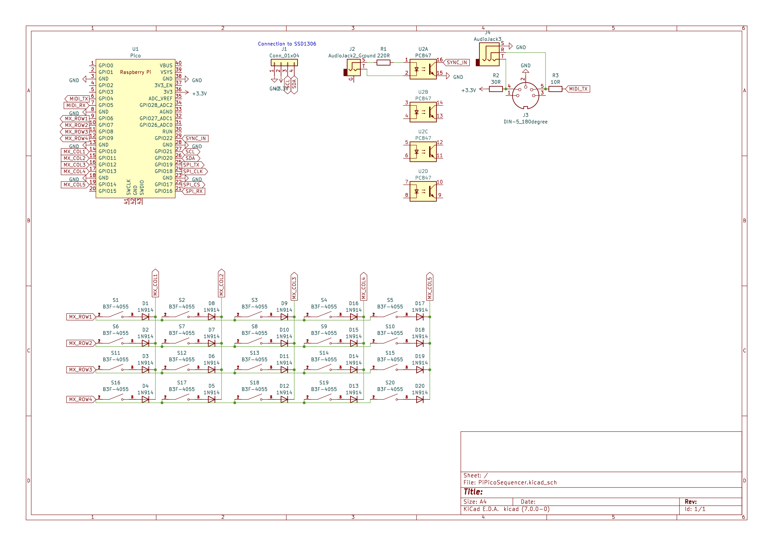Click the SYNC_IN label at U2A output
The image size is (773, 546).
click(457, 62)
